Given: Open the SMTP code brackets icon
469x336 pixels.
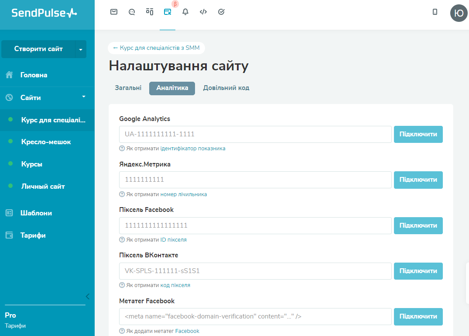Looking at the screenshot, I should [203, 12].
